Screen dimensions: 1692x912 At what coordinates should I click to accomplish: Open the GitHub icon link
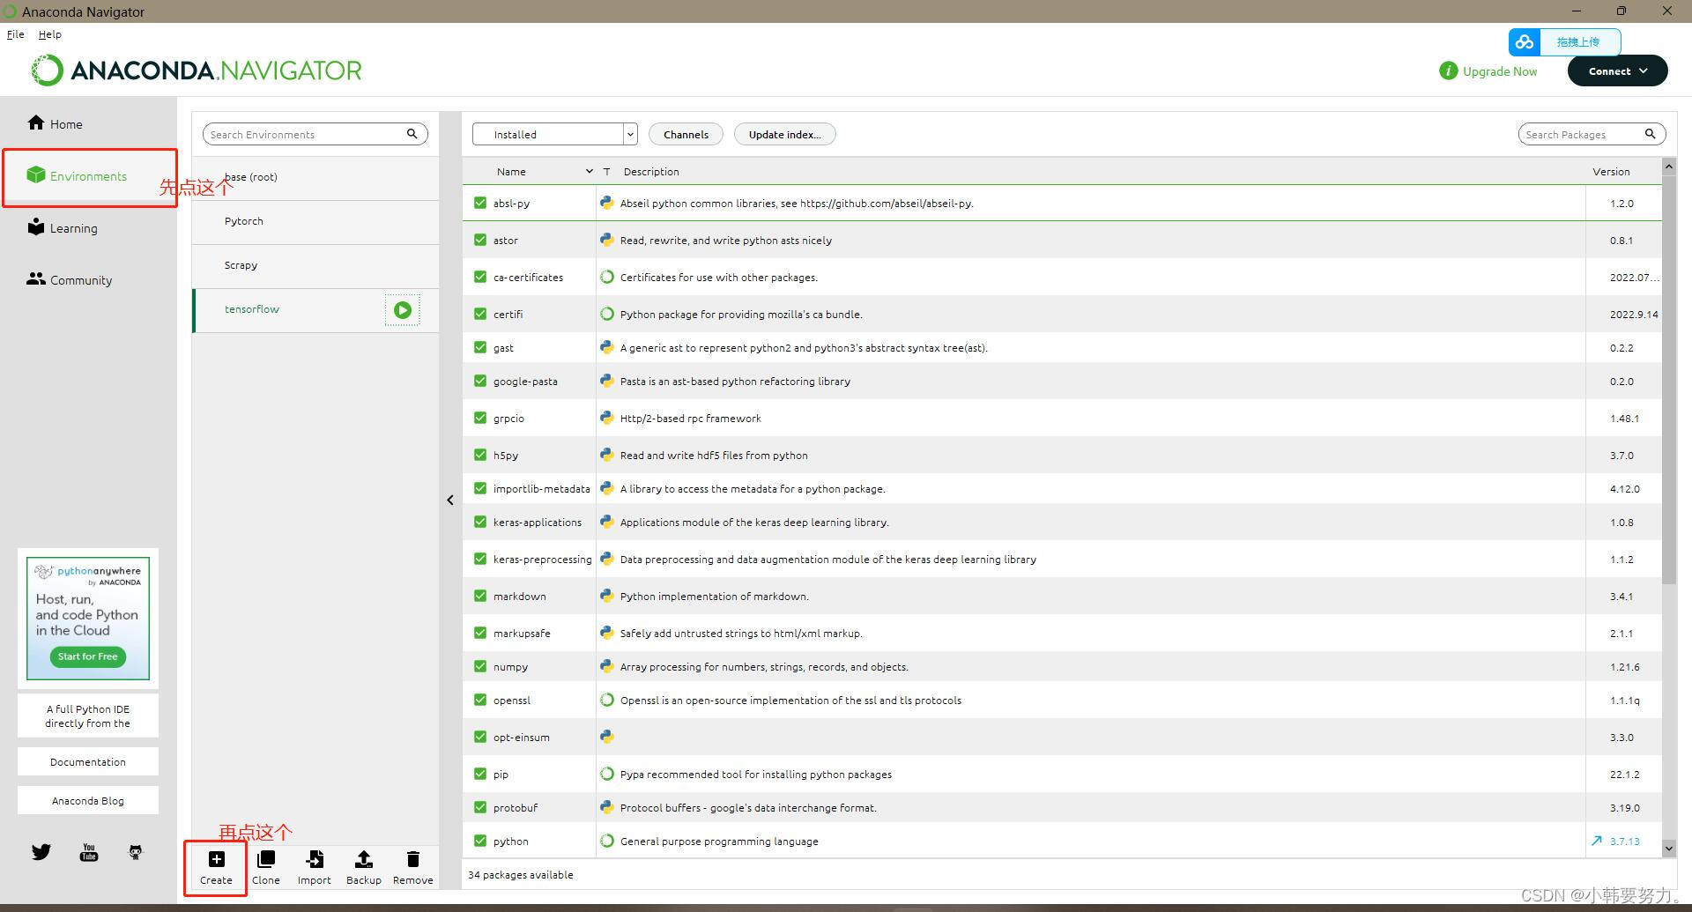pos(135,852)
